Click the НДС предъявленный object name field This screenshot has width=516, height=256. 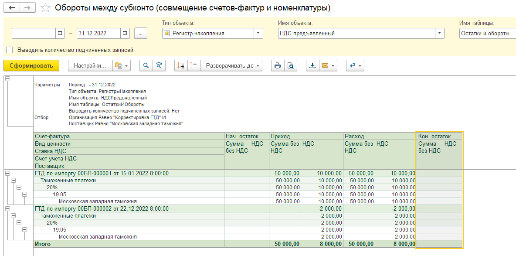(357, 33)
